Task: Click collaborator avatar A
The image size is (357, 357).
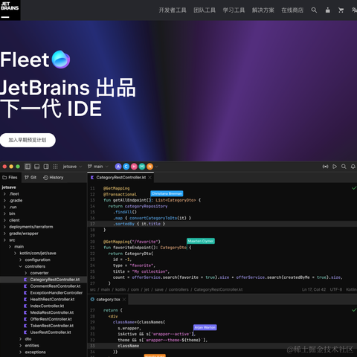Action: point(118,167)
